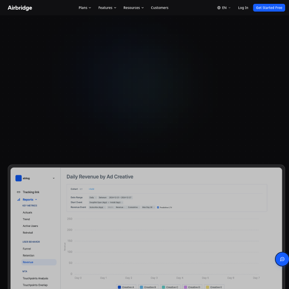Click the +Add cohort link
289x289 pixels.
tap(92, 189)
